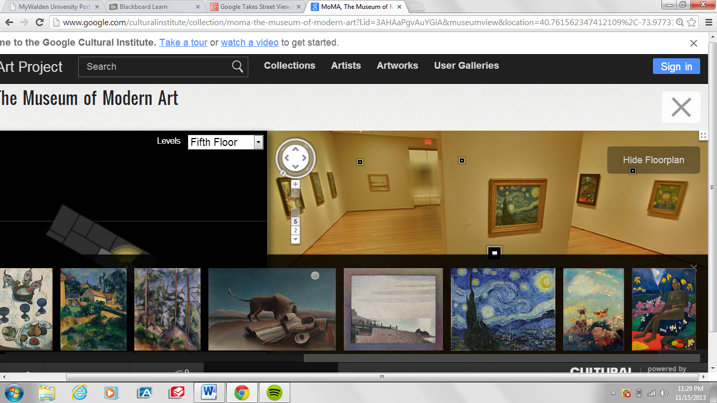Select floor 2 in level control
This screenshot has width=717, height=403.
tap(296, 231)
